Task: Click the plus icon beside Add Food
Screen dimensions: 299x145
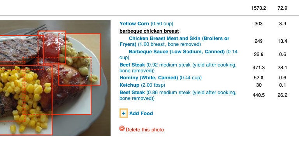Action: (123, 113)
